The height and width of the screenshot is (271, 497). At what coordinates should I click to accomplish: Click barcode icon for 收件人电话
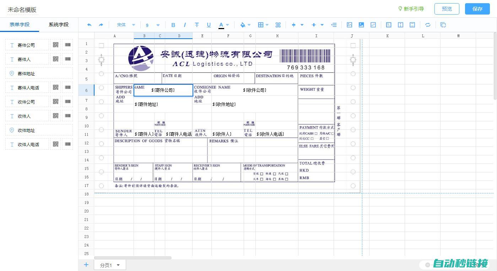67,144
